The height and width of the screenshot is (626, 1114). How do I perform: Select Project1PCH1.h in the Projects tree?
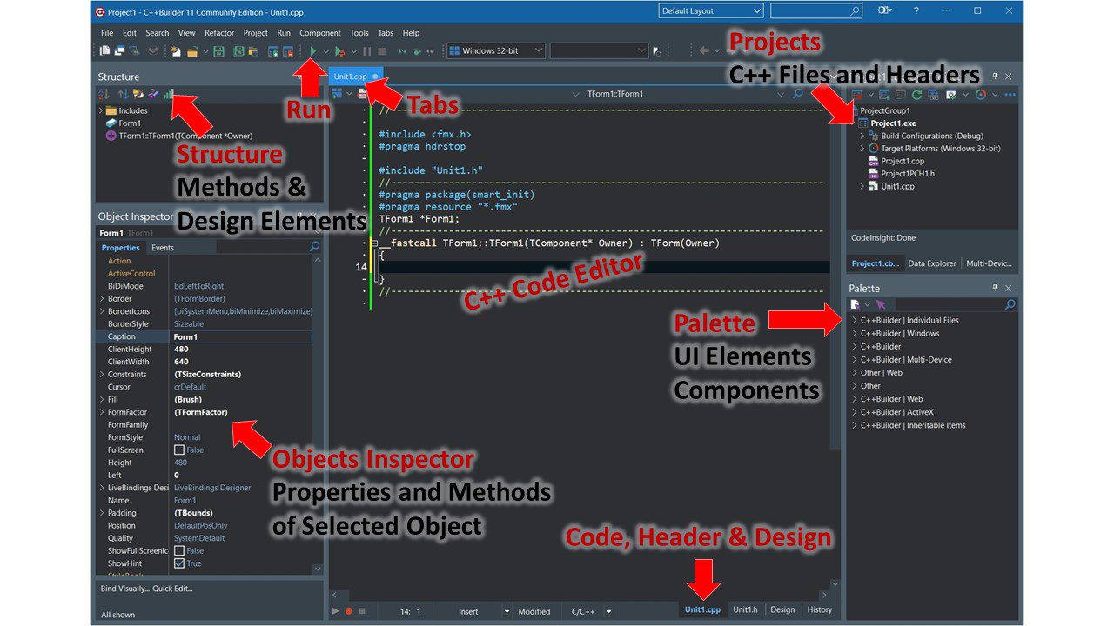(x=909, y=174)
